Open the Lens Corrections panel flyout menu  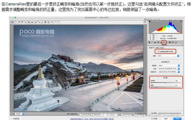pyautogui.click(x=182, y=45)
